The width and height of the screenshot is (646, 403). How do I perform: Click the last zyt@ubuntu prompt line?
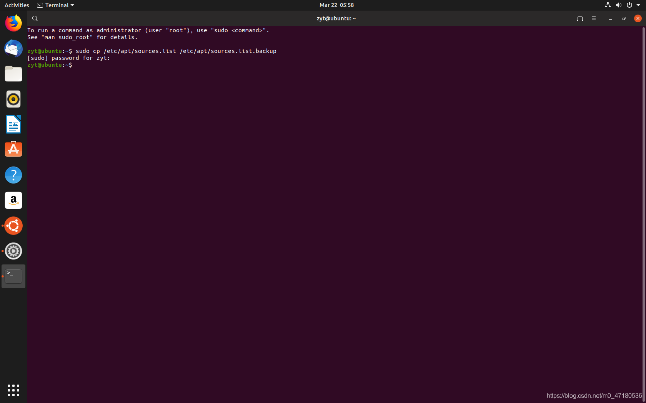click(50, 65)
